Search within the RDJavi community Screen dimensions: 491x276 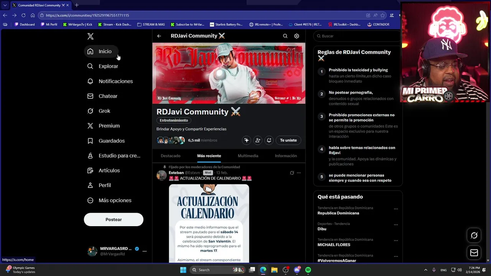point(285,36)
